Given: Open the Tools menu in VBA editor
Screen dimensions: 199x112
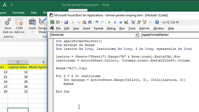Looking at the screenshot, I should click(132, 28).
